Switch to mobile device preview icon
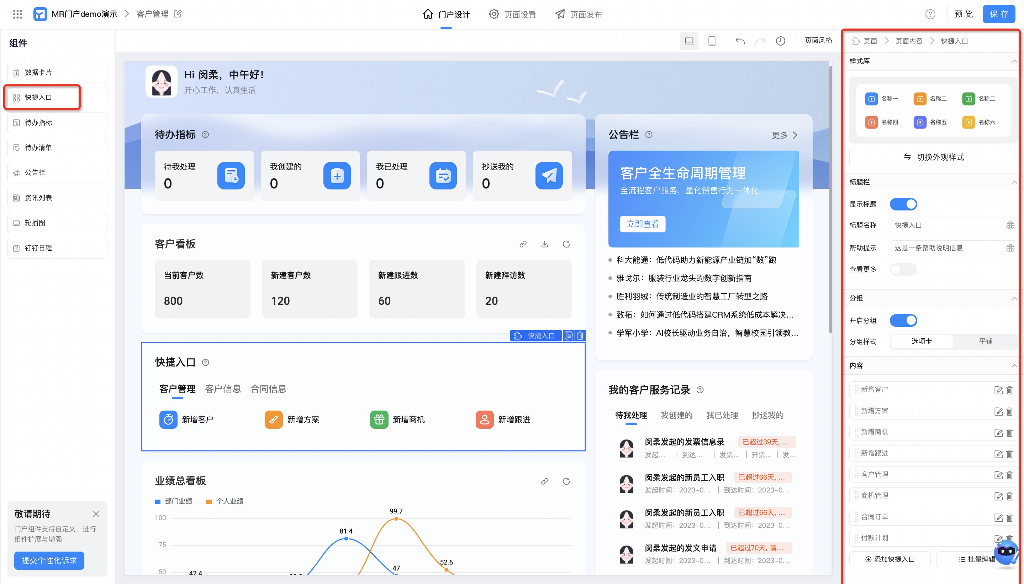1024x584 pixels. [712, 41]
